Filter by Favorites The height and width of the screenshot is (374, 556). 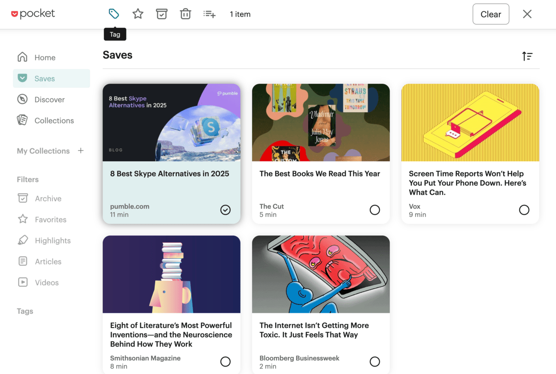pyautogui.click(x=51, y=219)
